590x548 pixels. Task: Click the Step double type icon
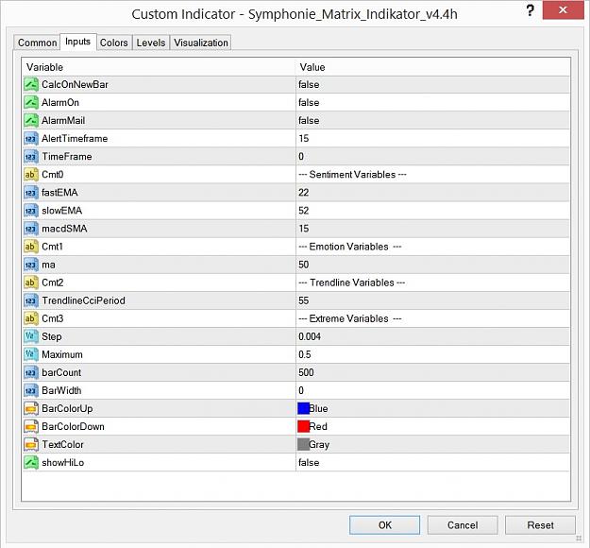(x=31, y=336)
